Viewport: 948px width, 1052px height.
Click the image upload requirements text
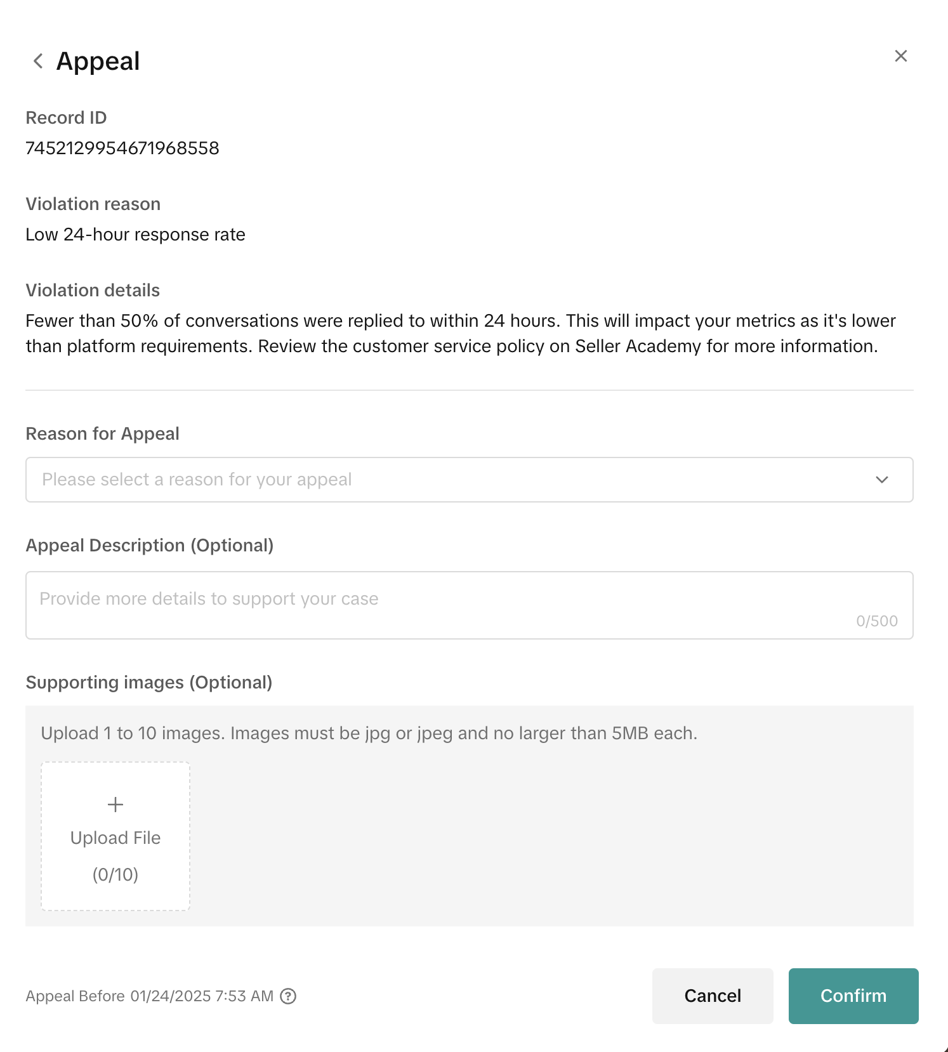pos(369,733)
